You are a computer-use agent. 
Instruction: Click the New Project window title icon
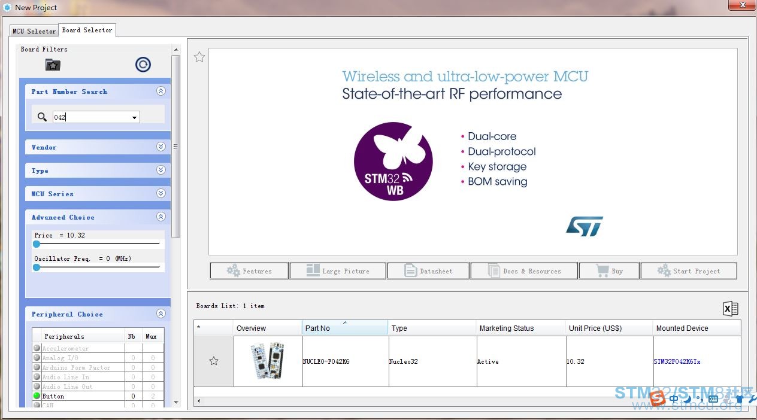click(7, 7)
